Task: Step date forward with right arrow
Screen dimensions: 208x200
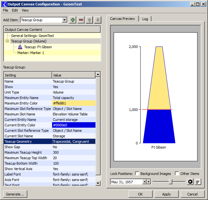Action: [x=149, y=182]
